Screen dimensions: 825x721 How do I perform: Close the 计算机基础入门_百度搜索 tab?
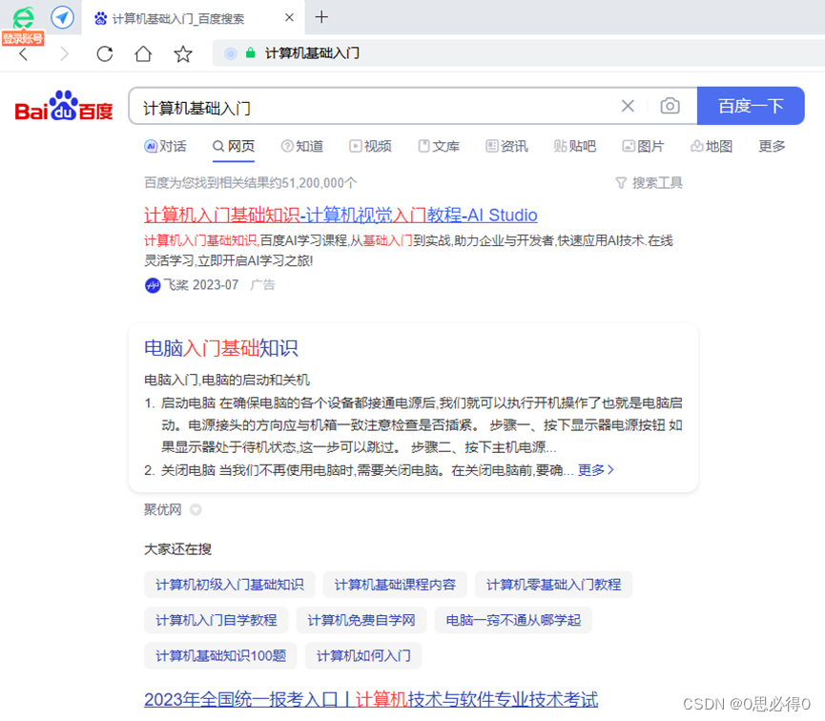click(x=289, y=17)
